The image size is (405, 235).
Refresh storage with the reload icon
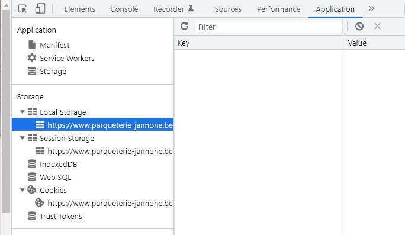tap(184, 26)
